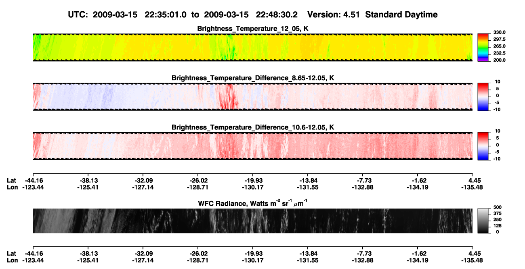Click the 'Brightness_Temperature_Difference_10.6-12.05, K' title
The image size is (525, 269).
(x=253, y=127)
